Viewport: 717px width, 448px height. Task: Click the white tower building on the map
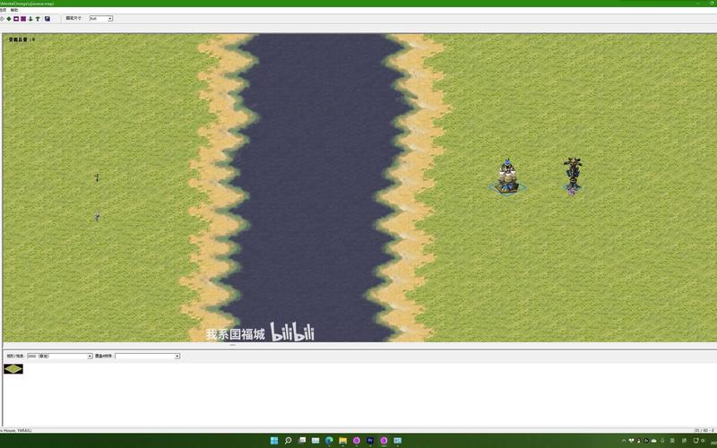pos(508,177)
